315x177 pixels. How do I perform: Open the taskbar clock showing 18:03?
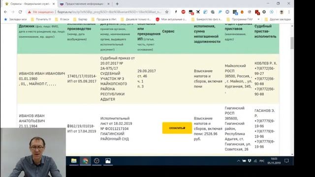[x=274, y=161]
